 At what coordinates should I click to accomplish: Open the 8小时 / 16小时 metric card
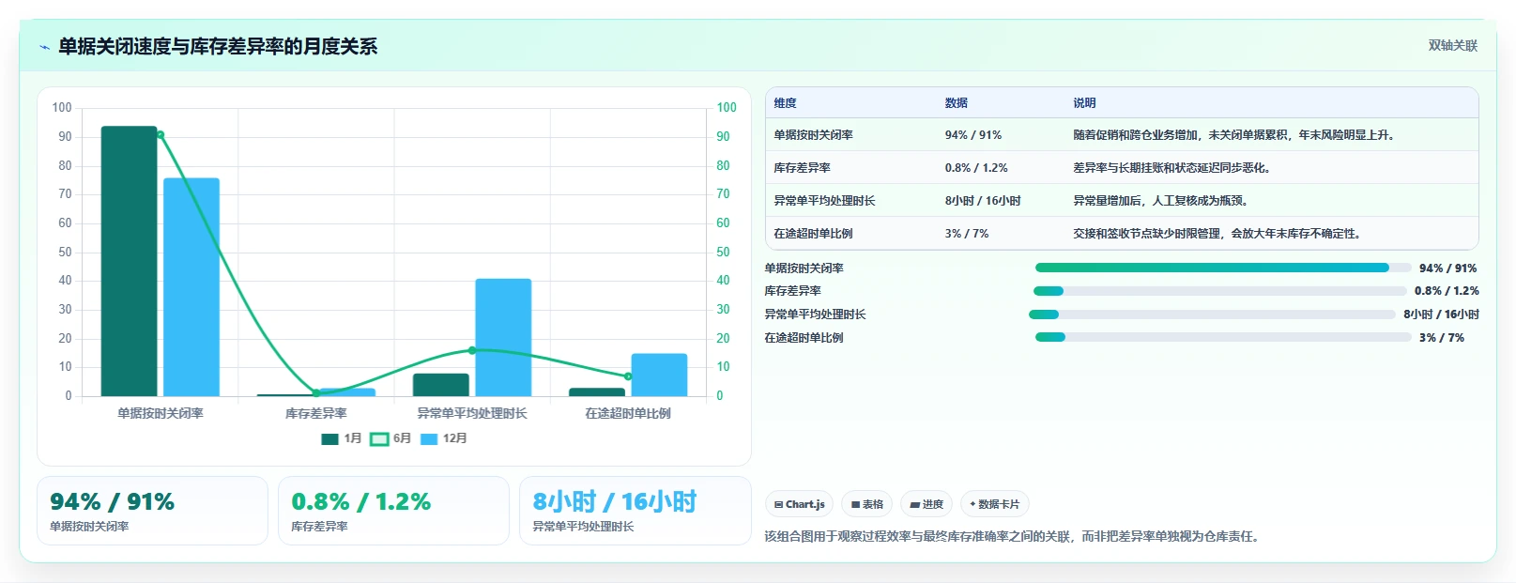[635, 511]
